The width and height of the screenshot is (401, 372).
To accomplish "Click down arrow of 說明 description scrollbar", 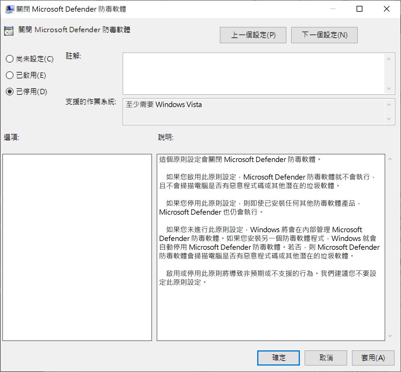I will click(x=390, y=336).
